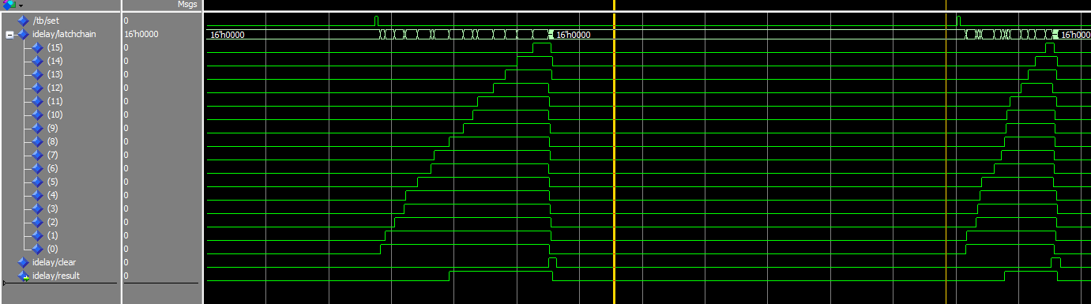Select the idelay/latchchain signal diamond icon

pyautogui.click(x=23, y=34)
